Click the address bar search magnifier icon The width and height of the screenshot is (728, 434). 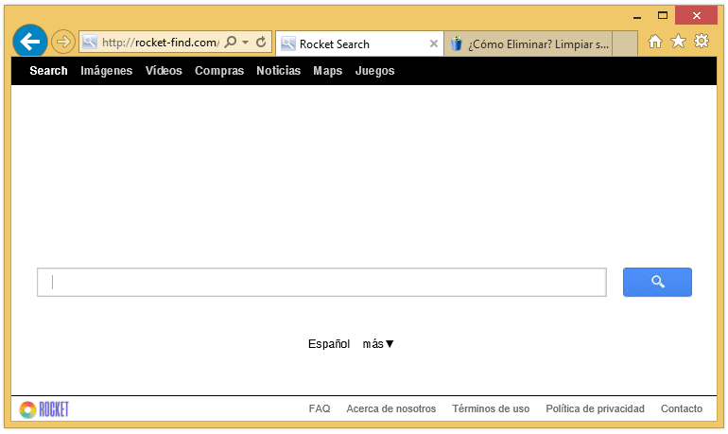231,43
